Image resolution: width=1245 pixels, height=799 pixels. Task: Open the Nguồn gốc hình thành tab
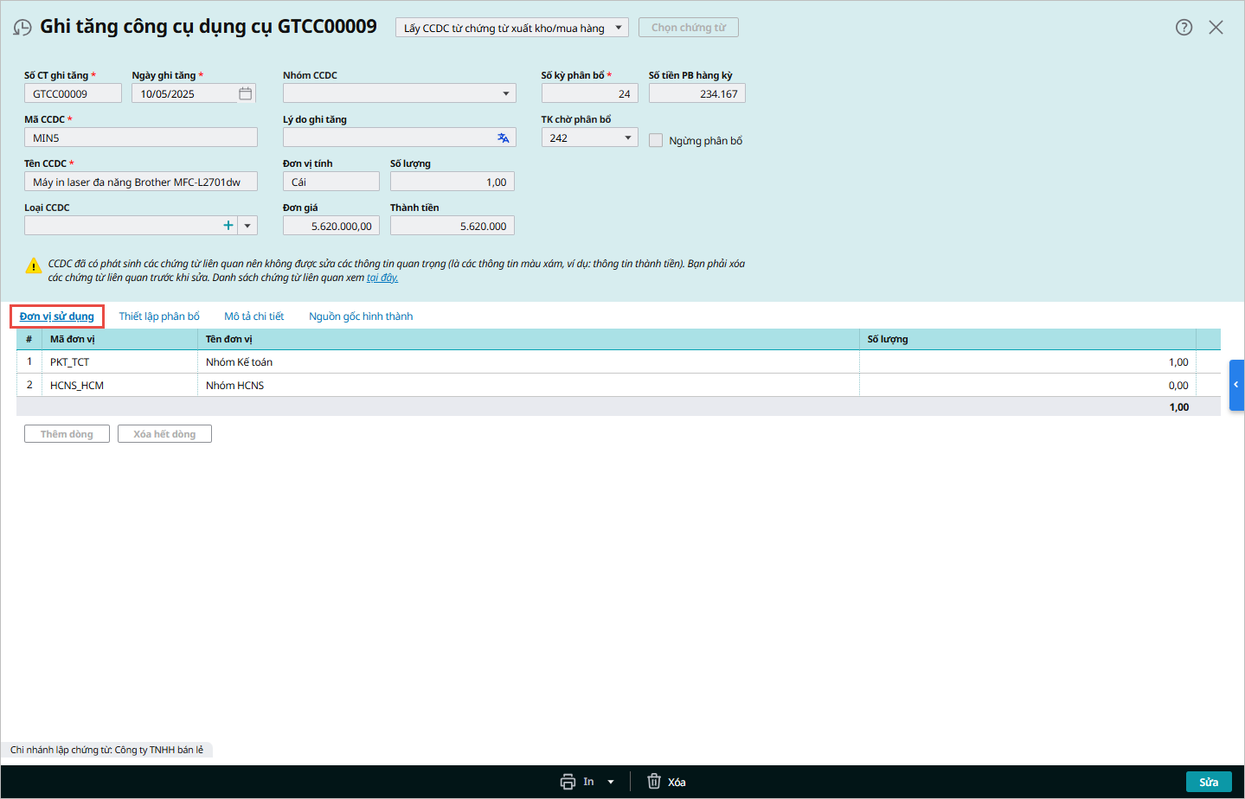tap(361, 316)
